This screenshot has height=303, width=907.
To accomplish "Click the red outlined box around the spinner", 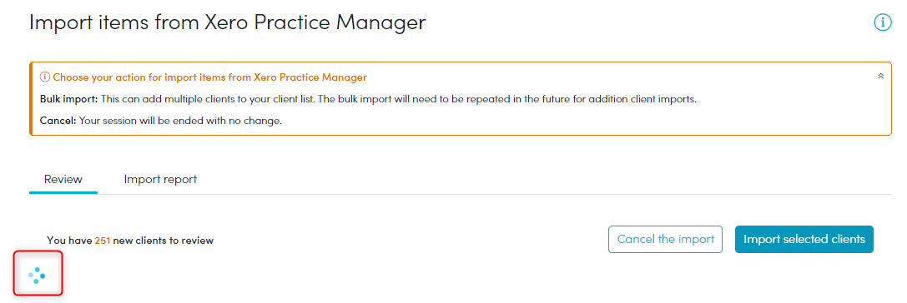I will [x=38, y=274].
